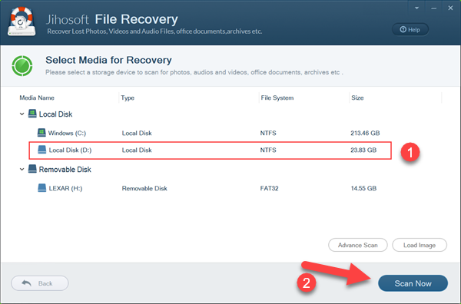Viewport: 461px width, 304px height.
Task: Click NTFS in the Windows (C:) row
Action: pos(268,133)
